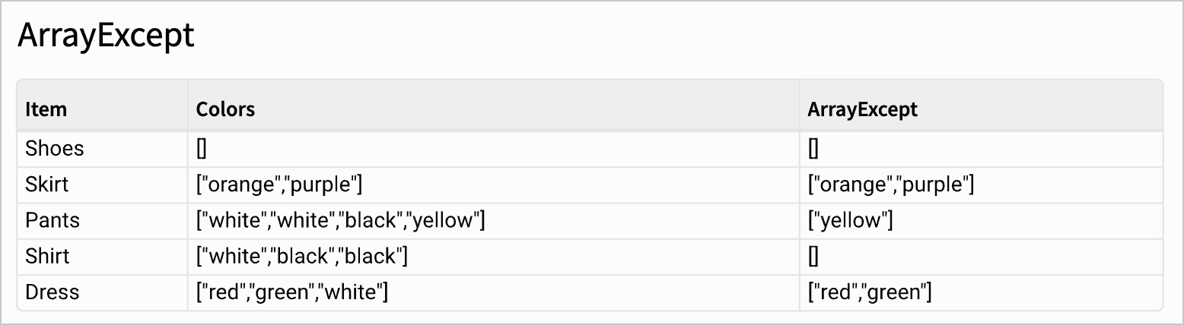Select the Pants item cell
The image size is (1184, 325).
pos(53,220)
